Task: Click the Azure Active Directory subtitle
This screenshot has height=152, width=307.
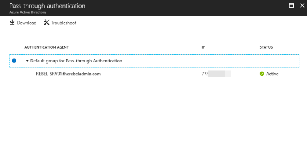Action: 28,12
